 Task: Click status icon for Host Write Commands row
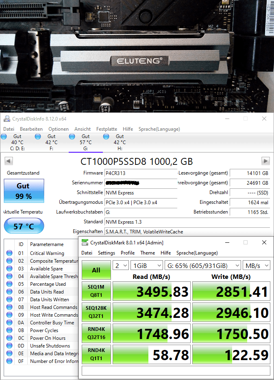tap(9, 315)
